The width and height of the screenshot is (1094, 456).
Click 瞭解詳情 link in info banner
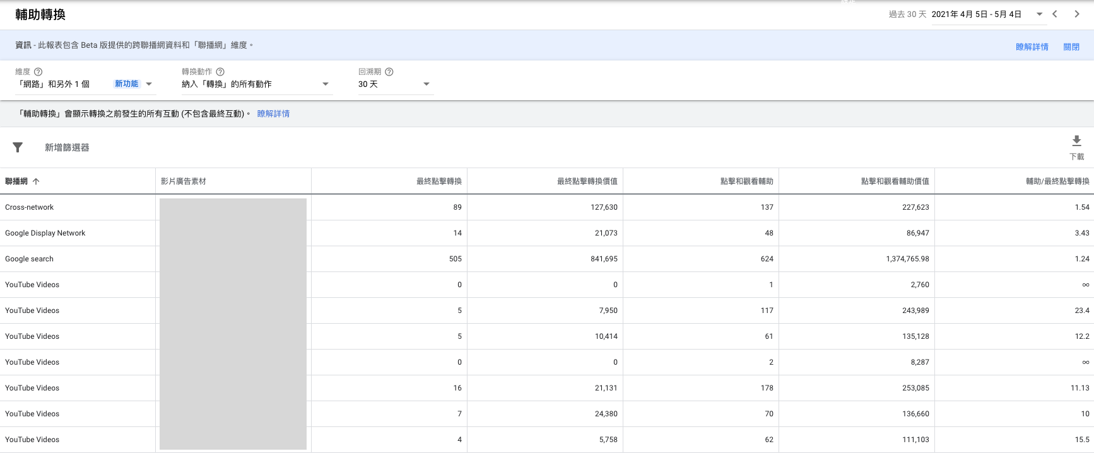tap(1032, 47)
